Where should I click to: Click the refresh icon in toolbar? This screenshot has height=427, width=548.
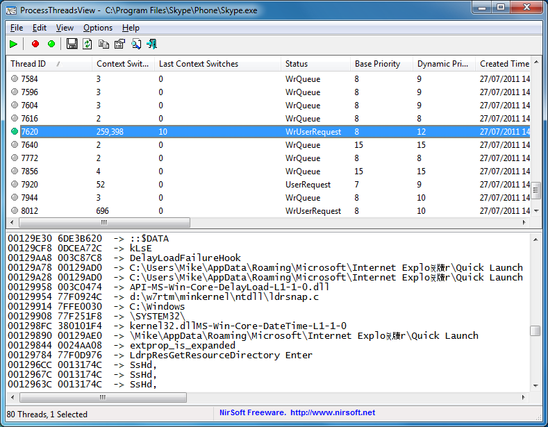coord(88,44)
